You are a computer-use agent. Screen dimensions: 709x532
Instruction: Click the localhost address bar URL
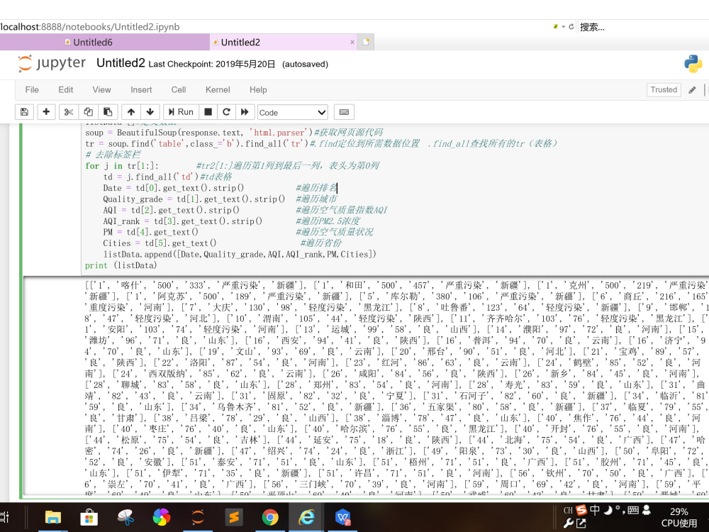[89, 27]
